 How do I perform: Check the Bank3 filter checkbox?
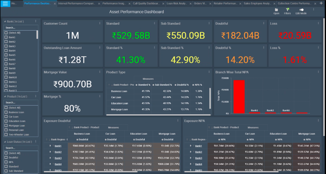click(x=6, y=46)
